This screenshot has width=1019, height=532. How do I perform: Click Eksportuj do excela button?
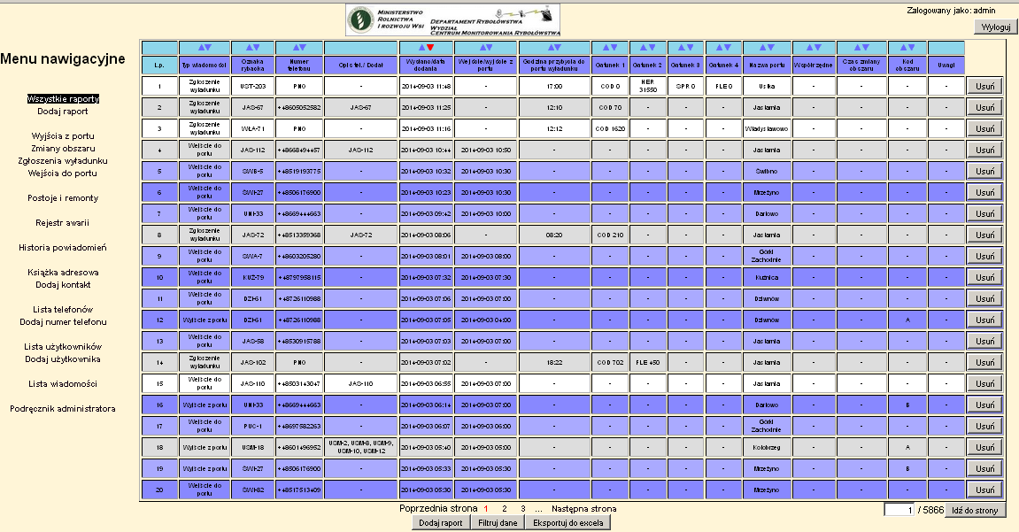(568, 522)
